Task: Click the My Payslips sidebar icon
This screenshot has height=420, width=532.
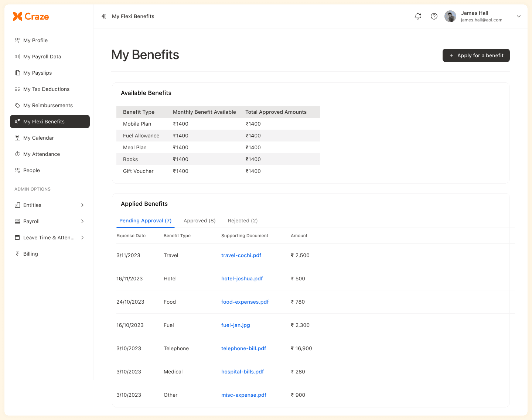Action: click(17, 73)
